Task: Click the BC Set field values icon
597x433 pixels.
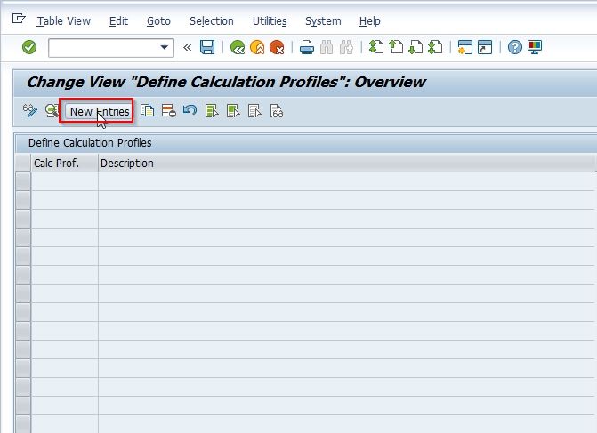Action: tap(277, 111)
